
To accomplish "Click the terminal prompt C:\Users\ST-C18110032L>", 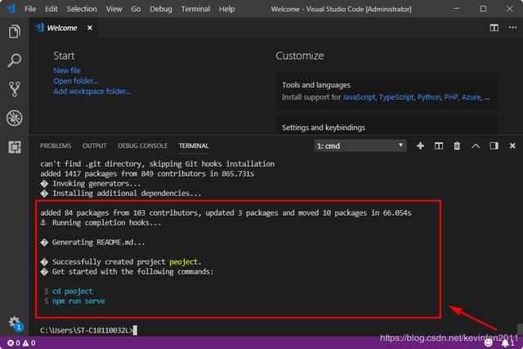I will (87, 330).
